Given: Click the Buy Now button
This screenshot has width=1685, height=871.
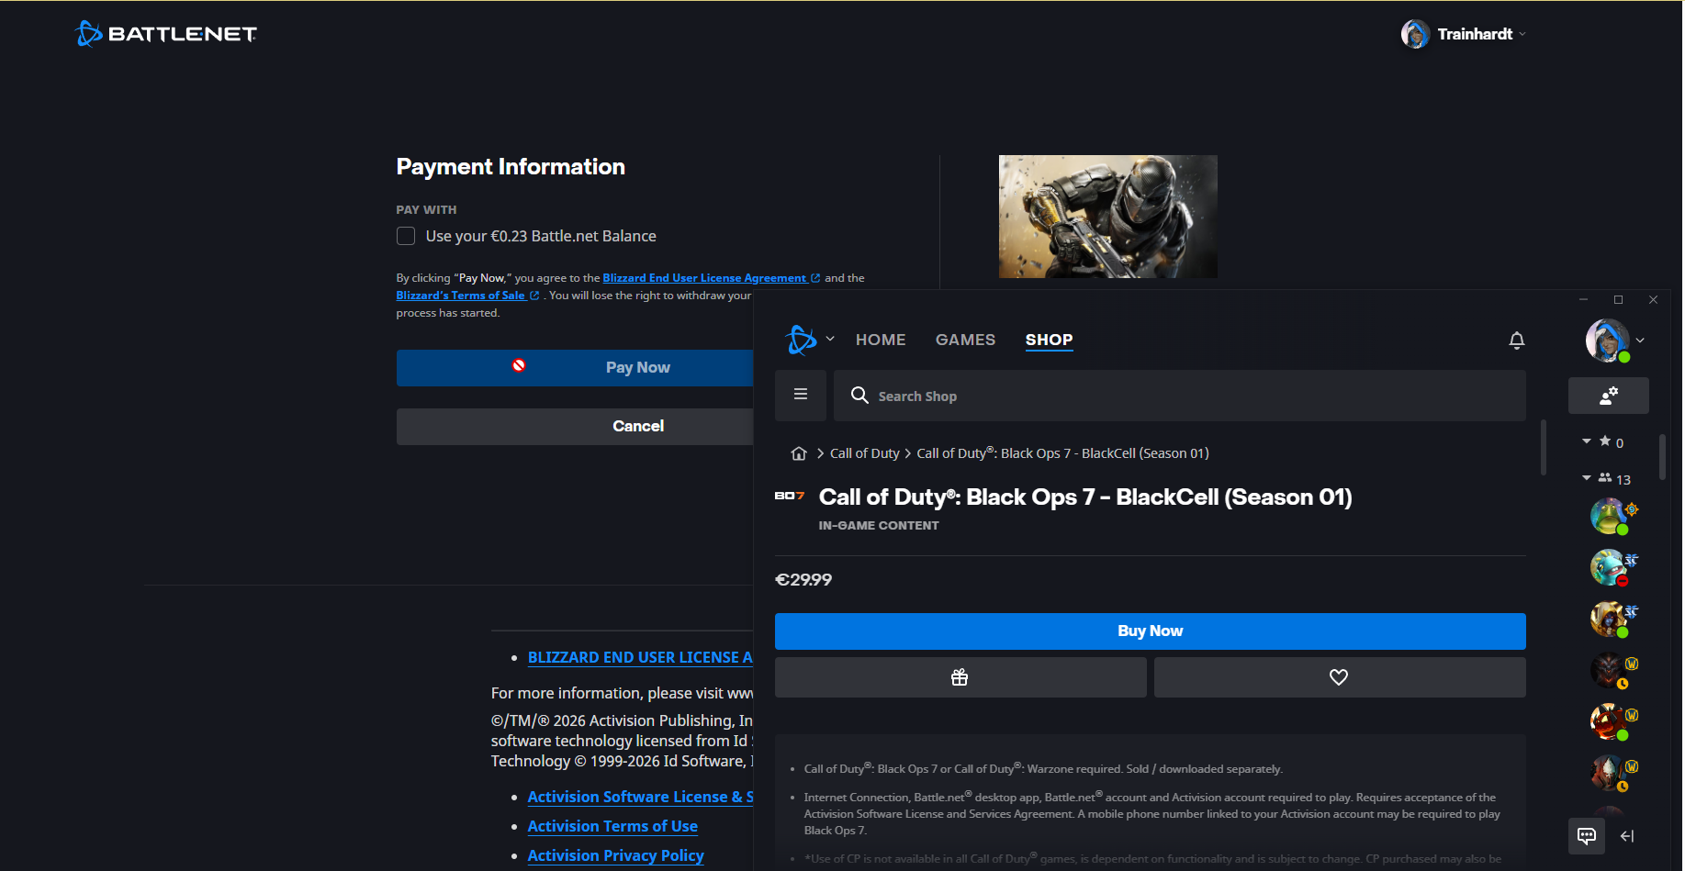Looking at the screenshot, I should pyautogui.click(x=1150, y=631).
